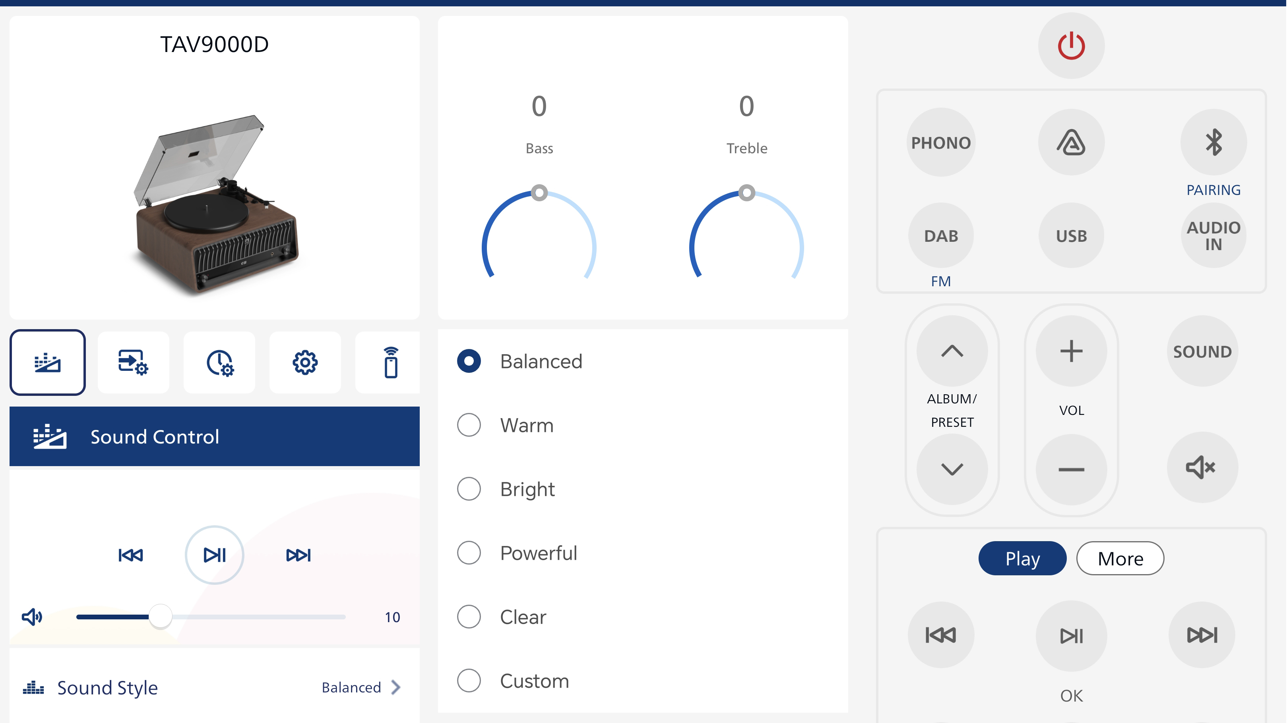Choose the Powerful radio option

[469, 553]
